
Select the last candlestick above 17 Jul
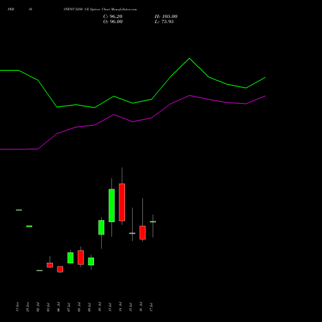coord(153,222)
